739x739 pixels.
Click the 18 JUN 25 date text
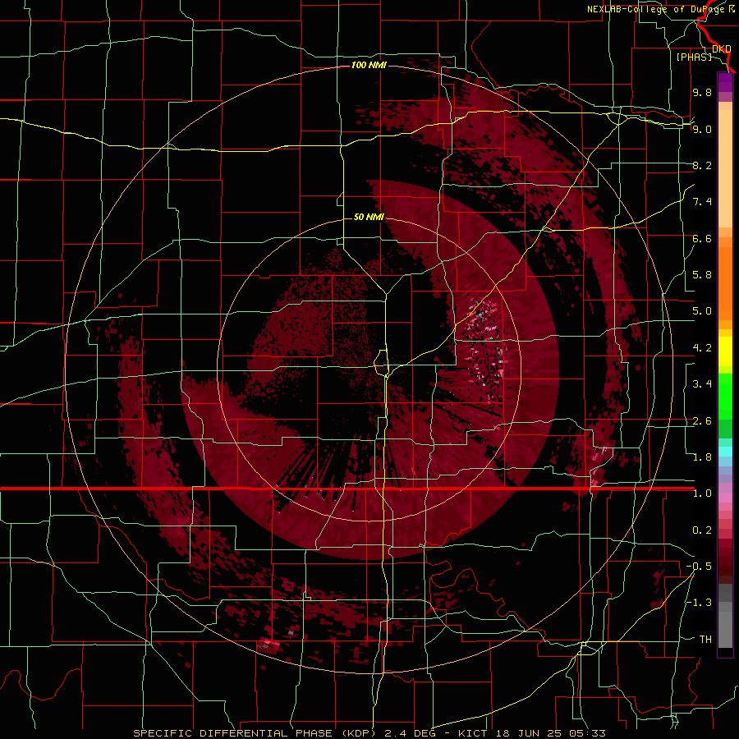tap(526, 733)
